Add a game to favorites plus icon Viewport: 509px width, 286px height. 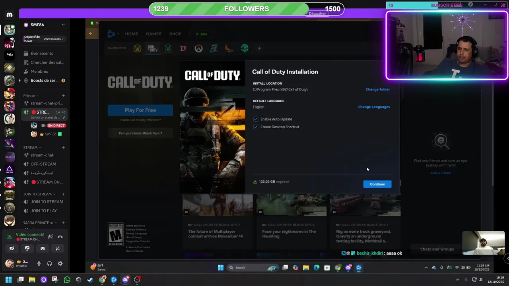click(x=259, y=48)
